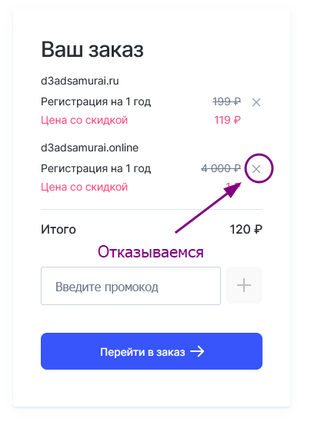Apply promo code with the plus icon

244,285
